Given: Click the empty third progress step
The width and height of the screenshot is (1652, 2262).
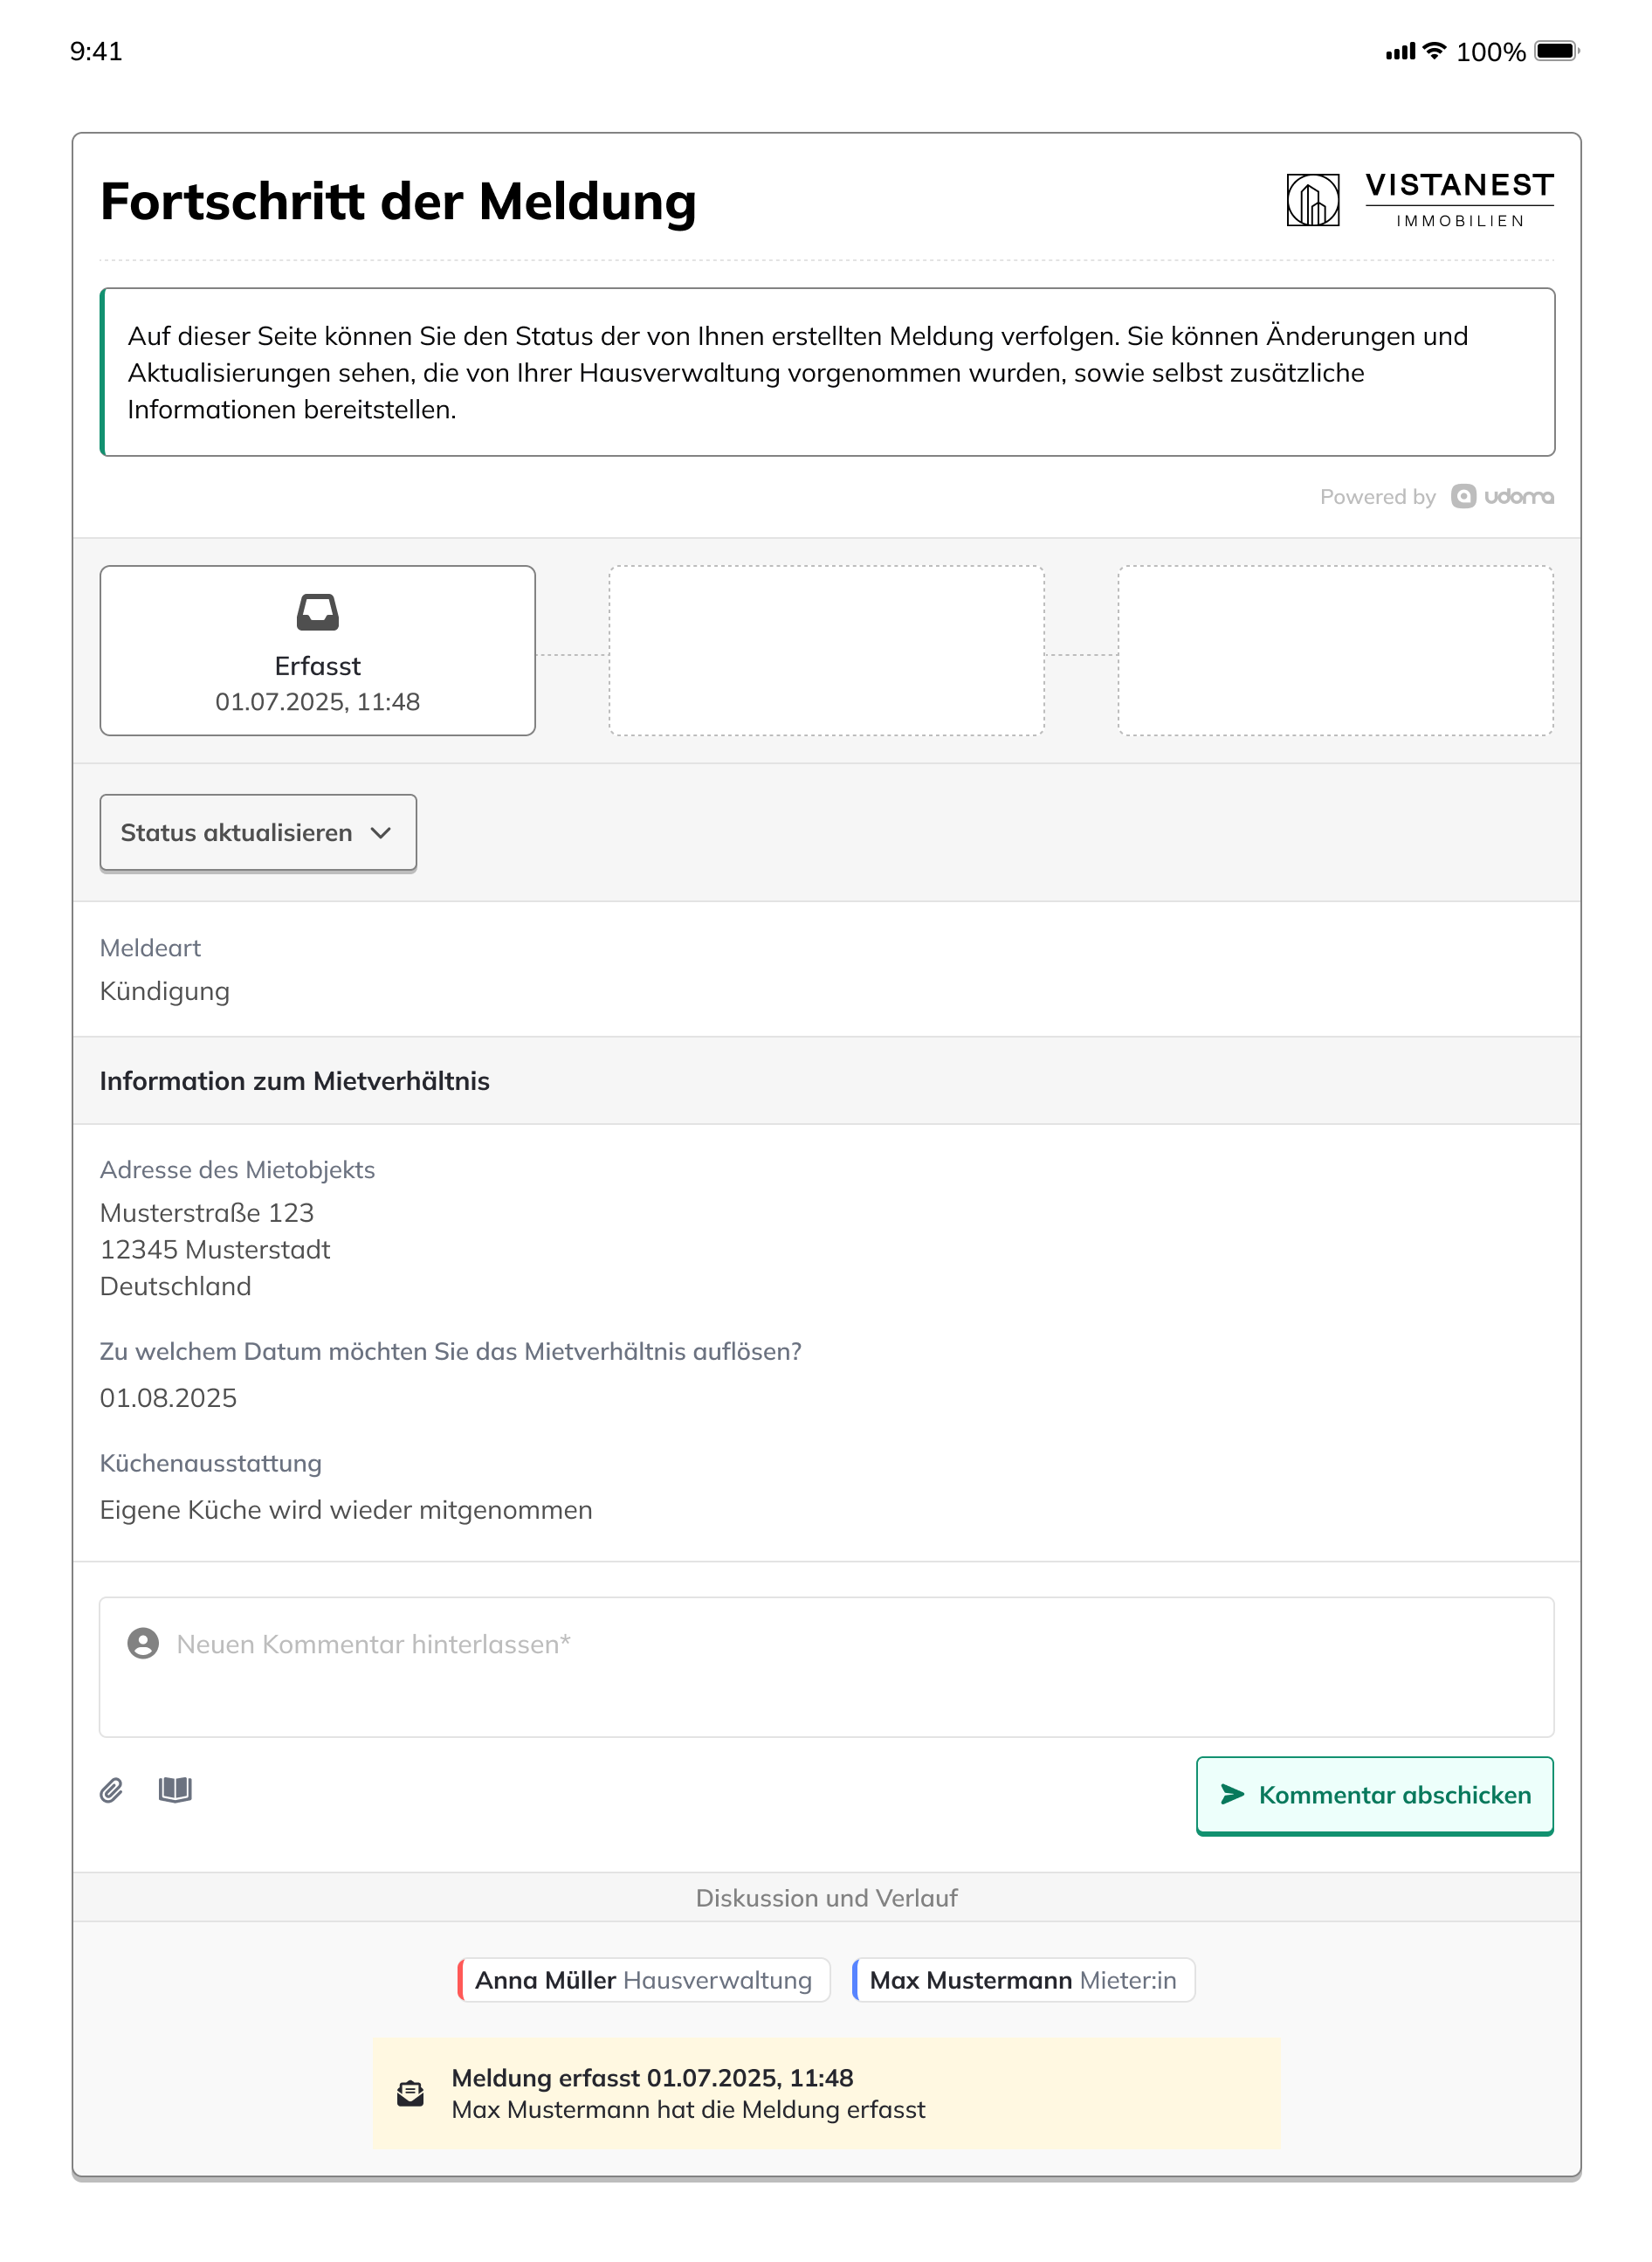Looking at the screenshot, I should (1335, 651).
